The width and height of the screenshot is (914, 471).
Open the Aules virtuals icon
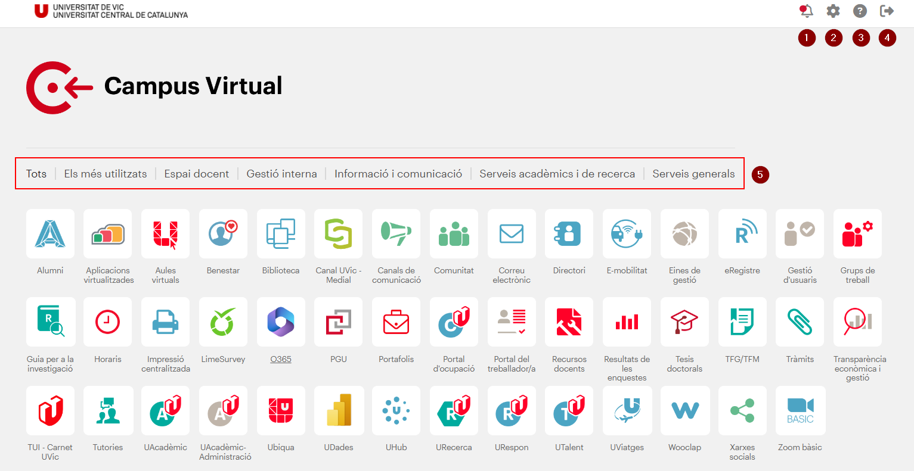(x=166, y=233)
